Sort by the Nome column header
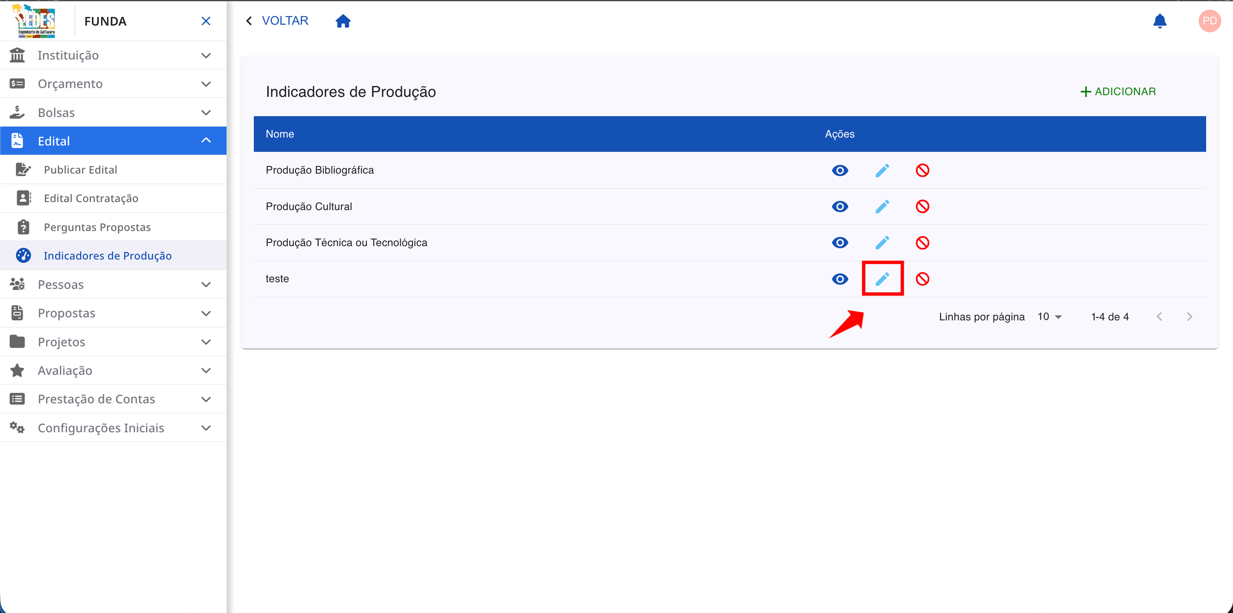 click(x=280, y=134)
